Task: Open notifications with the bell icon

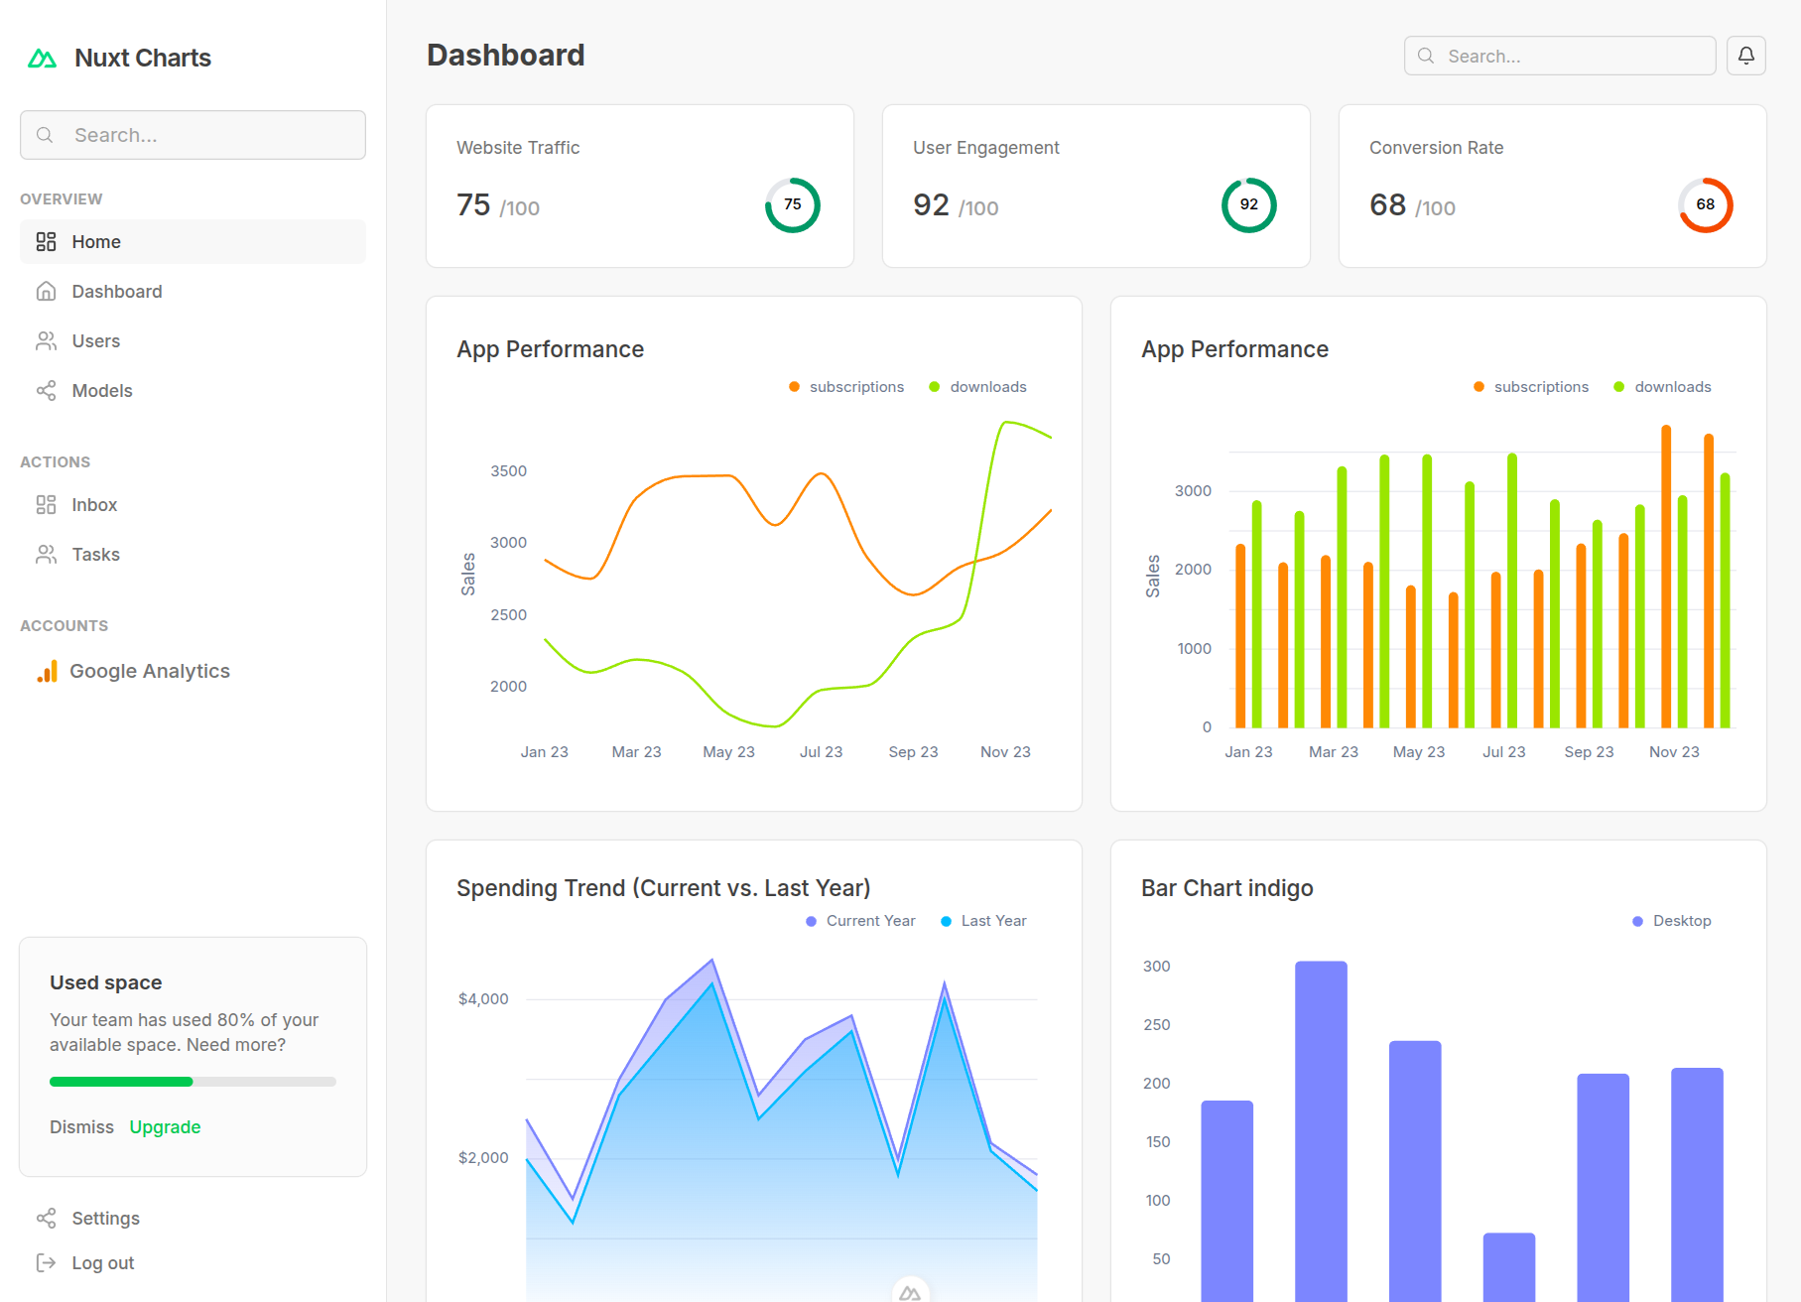Action: pos(1746,56)
